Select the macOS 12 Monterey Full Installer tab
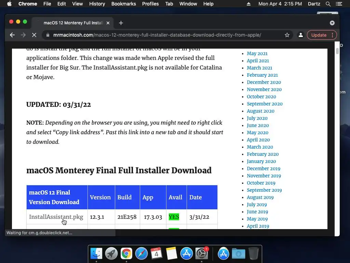The image size is (350, 263). [x=73, y=23]
